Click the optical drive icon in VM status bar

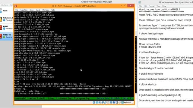[97, 102]
